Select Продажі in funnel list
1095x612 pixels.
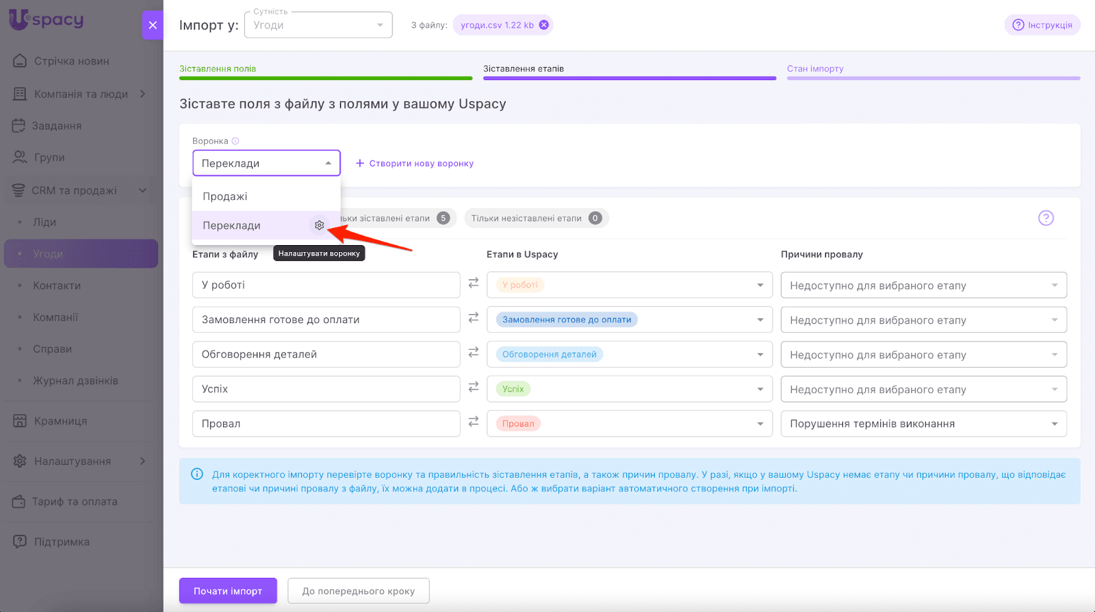225,196
